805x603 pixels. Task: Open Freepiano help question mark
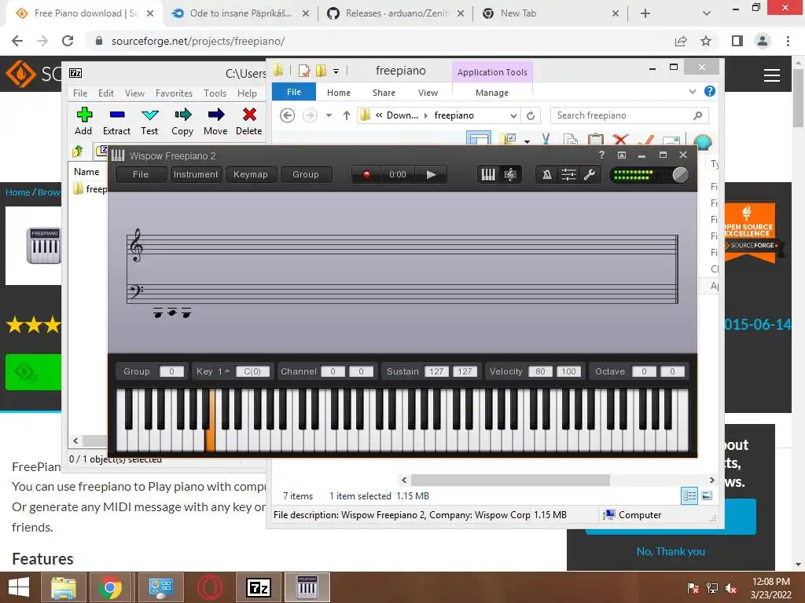[x=601, y=155]
